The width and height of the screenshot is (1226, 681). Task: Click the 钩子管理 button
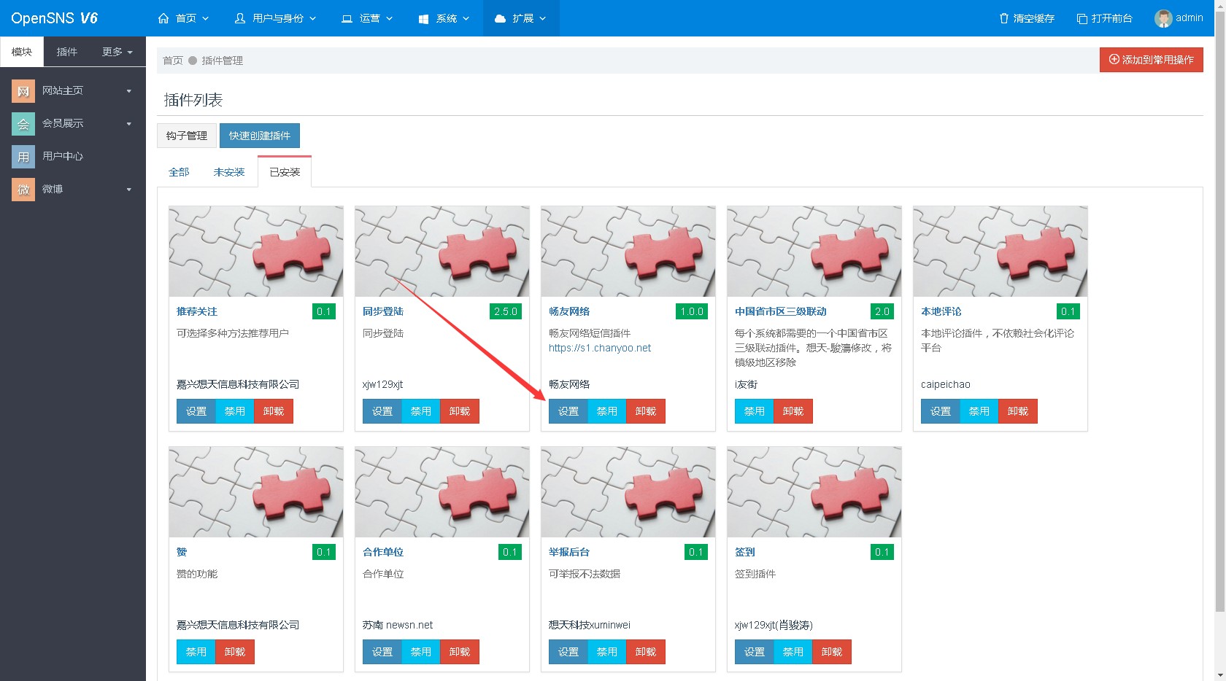tap(187, 136)
